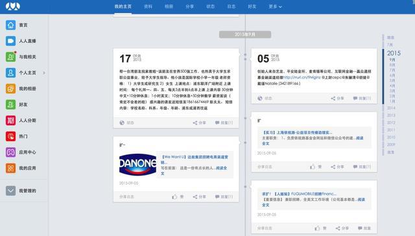Click globe icon on the 05 post
Screen dimensions: 415x236
tap(260, 99)
